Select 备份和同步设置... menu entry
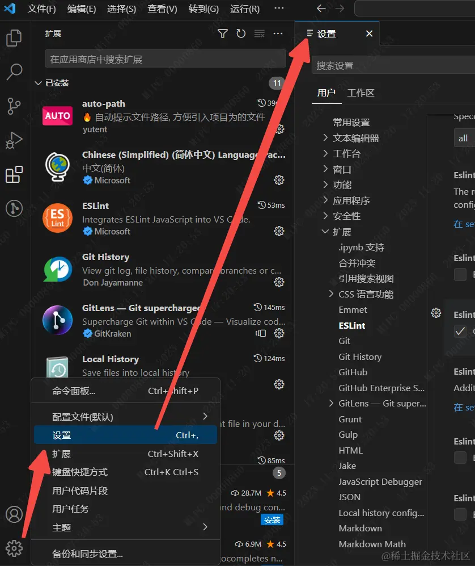This screenshot has width=475, height=566. point(125,554)
